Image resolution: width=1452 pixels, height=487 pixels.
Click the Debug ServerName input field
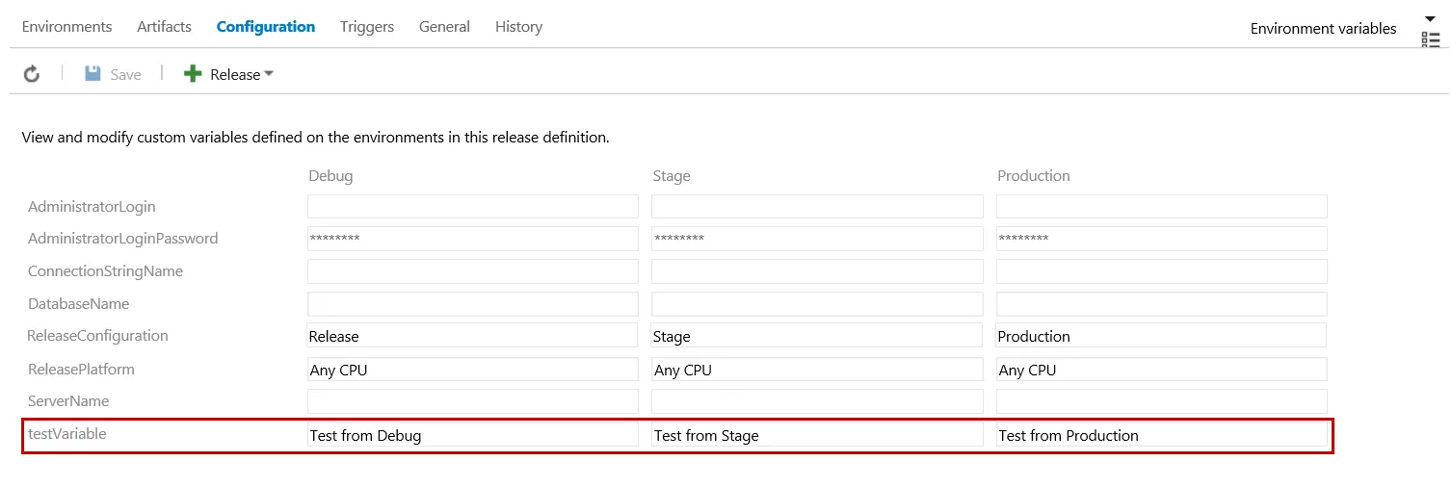[x=472, y=401]
